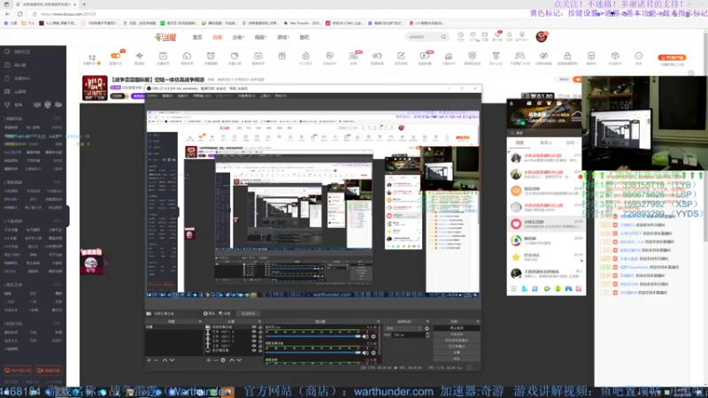Image resolution: width=708 pixels, height=398 pixels.
Task: Click OBS 工作室模式 button
Action: coord(457,346)
